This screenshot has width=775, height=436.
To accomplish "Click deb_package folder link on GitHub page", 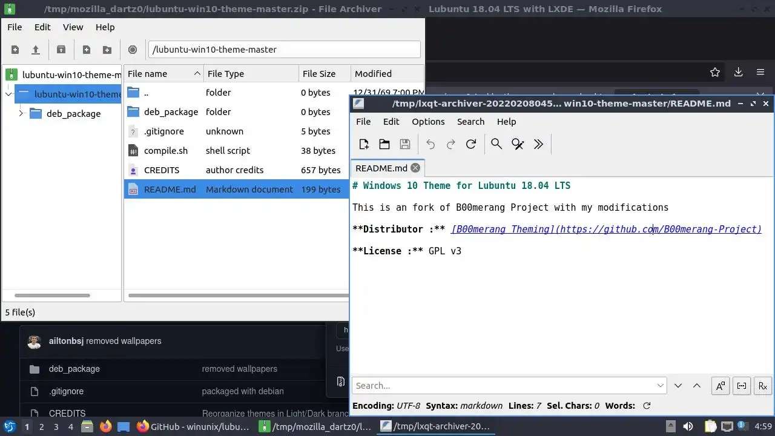I will pos(74,369).
